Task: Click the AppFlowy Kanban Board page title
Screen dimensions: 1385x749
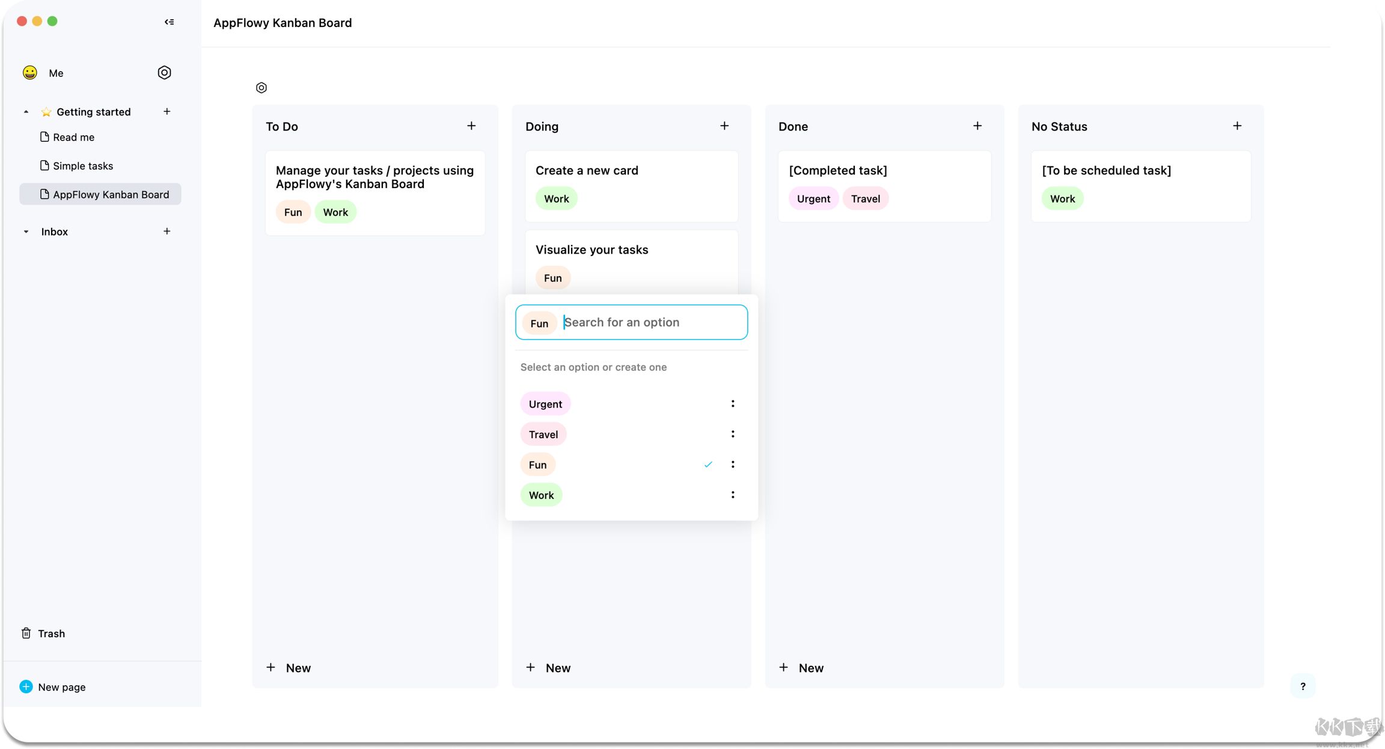Action: pyautogui.click(x=283, y=23)
